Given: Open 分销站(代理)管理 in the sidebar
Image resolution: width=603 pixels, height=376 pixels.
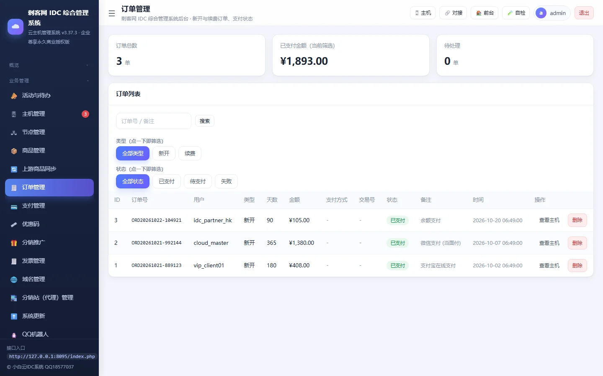Looking at the screenshot, I should 49,298.
